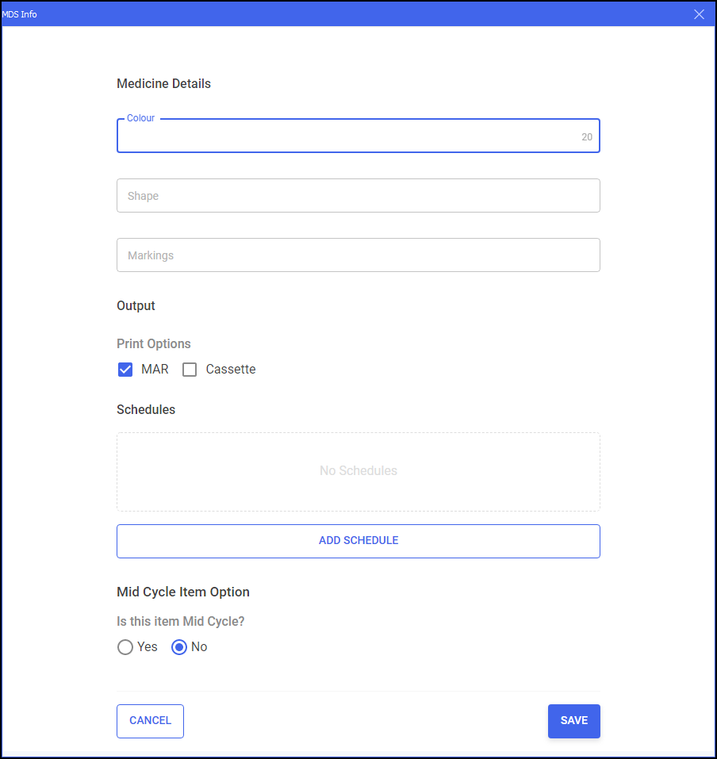The width and height of the screenshot is (717, 759).
Task: Enable the Cassette print option checkbox
Action: pos(190,370)
